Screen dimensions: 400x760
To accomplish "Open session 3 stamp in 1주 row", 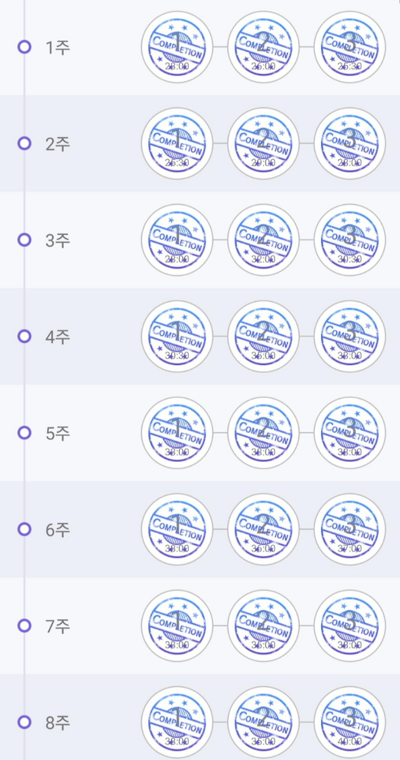I will click(350, 47).
